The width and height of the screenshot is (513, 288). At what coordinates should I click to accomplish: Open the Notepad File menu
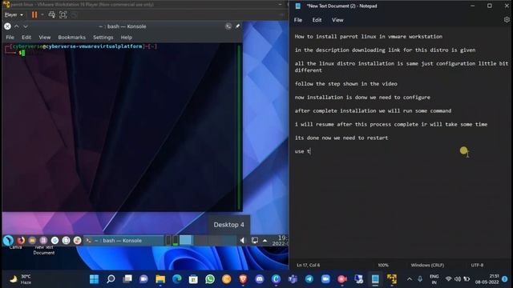tap(297, 20)
